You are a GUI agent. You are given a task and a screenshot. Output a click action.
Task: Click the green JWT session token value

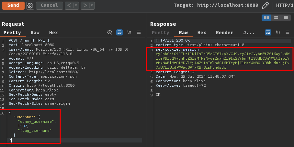click(222, 61)
